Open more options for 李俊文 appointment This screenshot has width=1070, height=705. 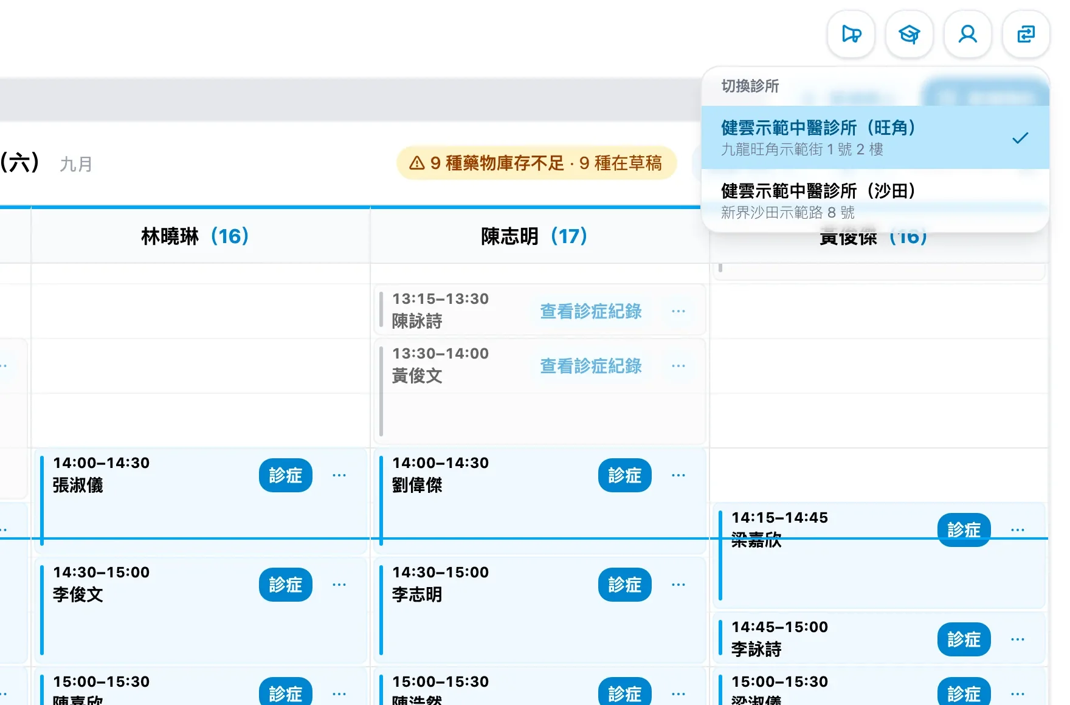pos(339,585)
